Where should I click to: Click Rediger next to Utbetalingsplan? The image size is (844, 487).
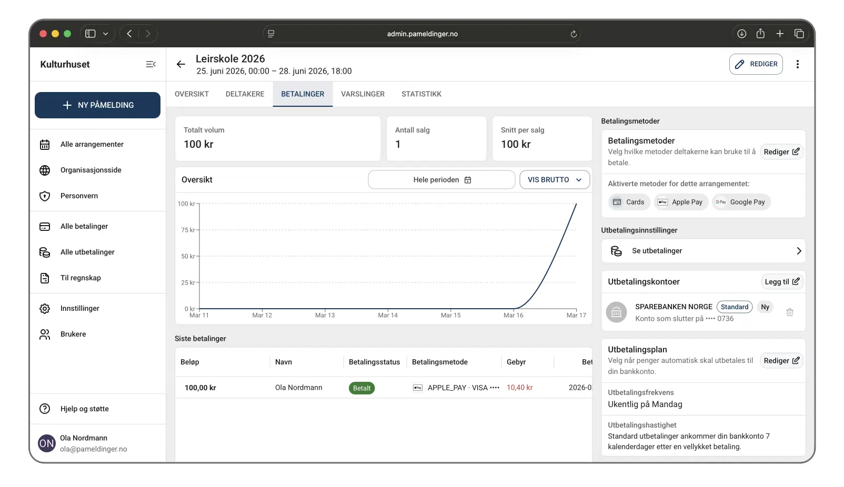781,361
